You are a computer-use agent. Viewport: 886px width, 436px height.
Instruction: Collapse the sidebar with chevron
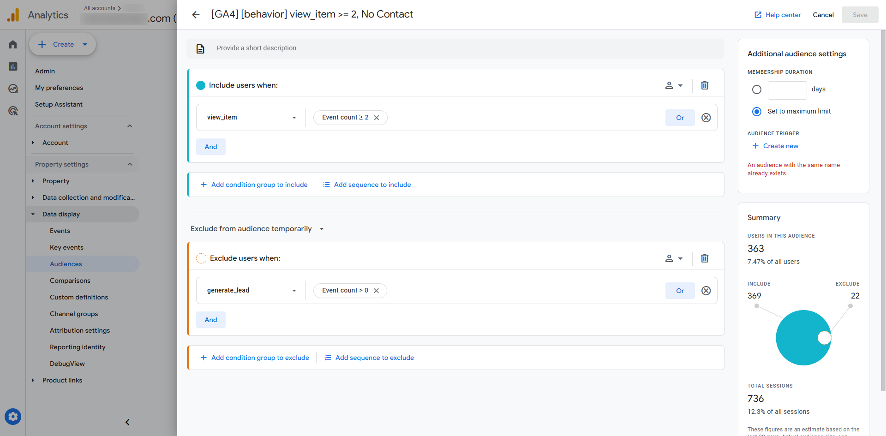click(x=127, y=422)
